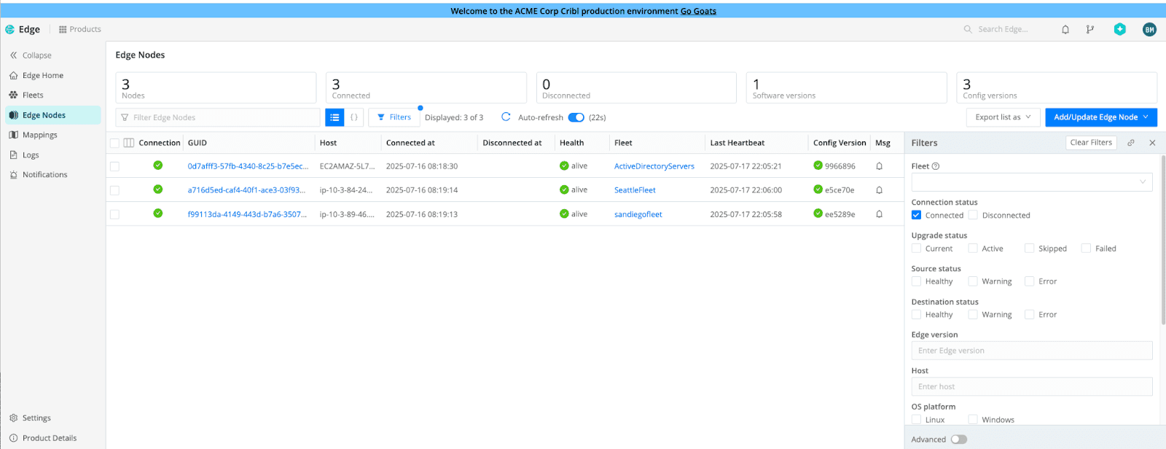
Task: Open the Export list as dropdown
Action: 1003,117
